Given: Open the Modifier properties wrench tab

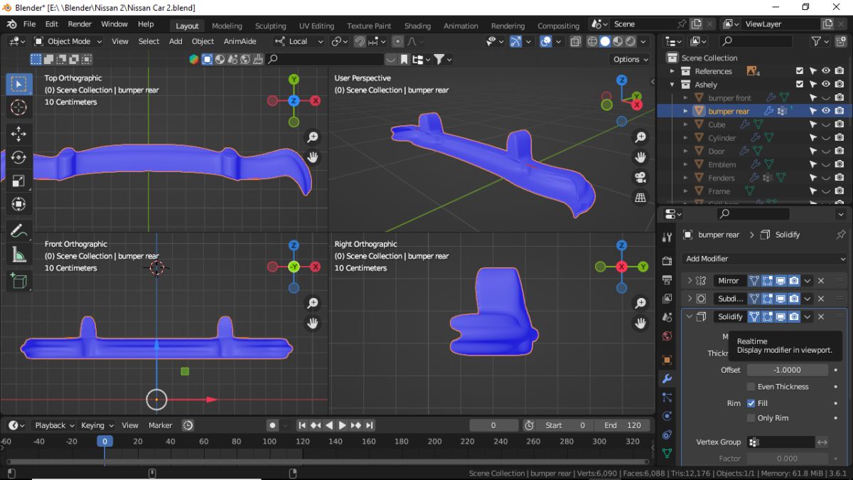Looking at the screenshot, I should coord(667,378).
